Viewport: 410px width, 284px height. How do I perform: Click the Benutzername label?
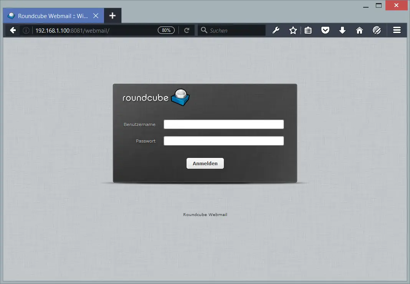click(x=139, y=125)
